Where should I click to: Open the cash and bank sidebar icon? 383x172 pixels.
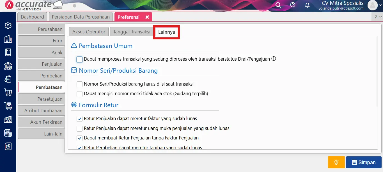pos(8,66)
